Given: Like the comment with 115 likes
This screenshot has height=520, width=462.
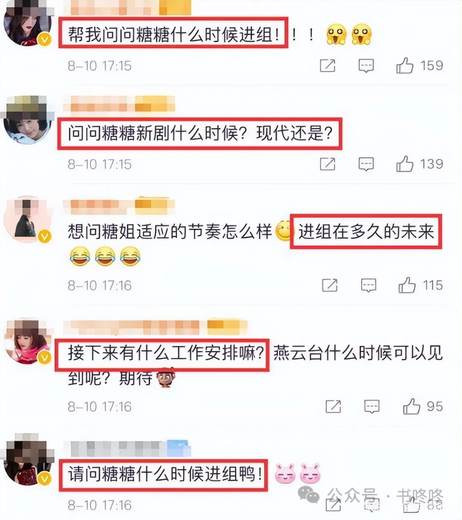Looking at the screenshot, I should (407, 285).
